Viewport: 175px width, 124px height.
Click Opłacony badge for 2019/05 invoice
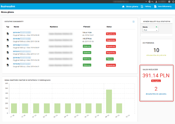pos(87,65)
